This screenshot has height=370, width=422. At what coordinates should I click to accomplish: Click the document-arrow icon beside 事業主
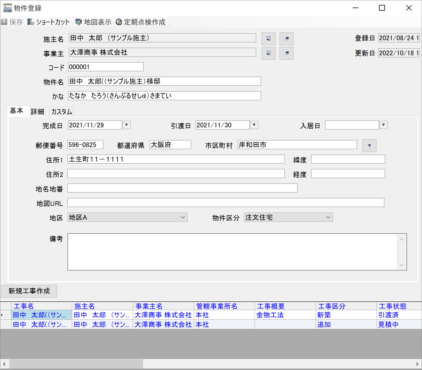268,53
